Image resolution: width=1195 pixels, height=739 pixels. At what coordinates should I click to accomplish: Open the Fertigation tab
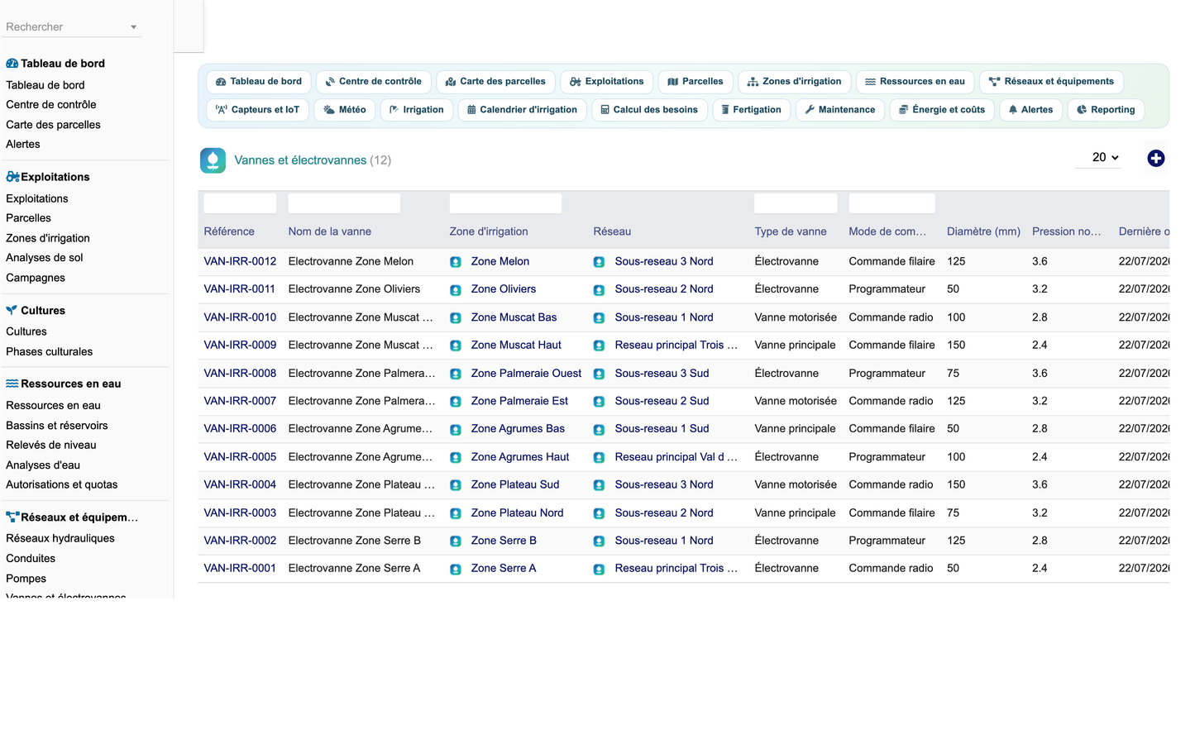(751, 110)
